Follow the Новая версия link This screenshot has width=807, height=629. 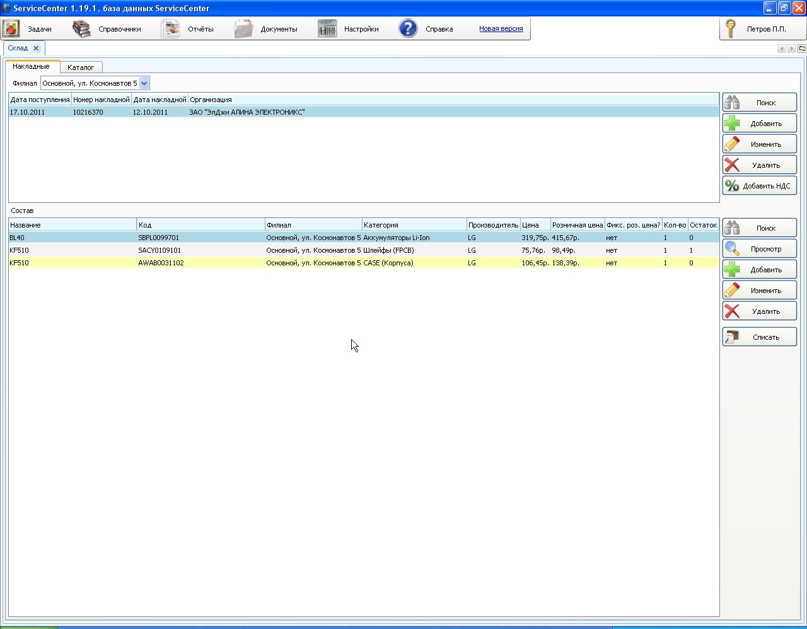coord(501,28)
